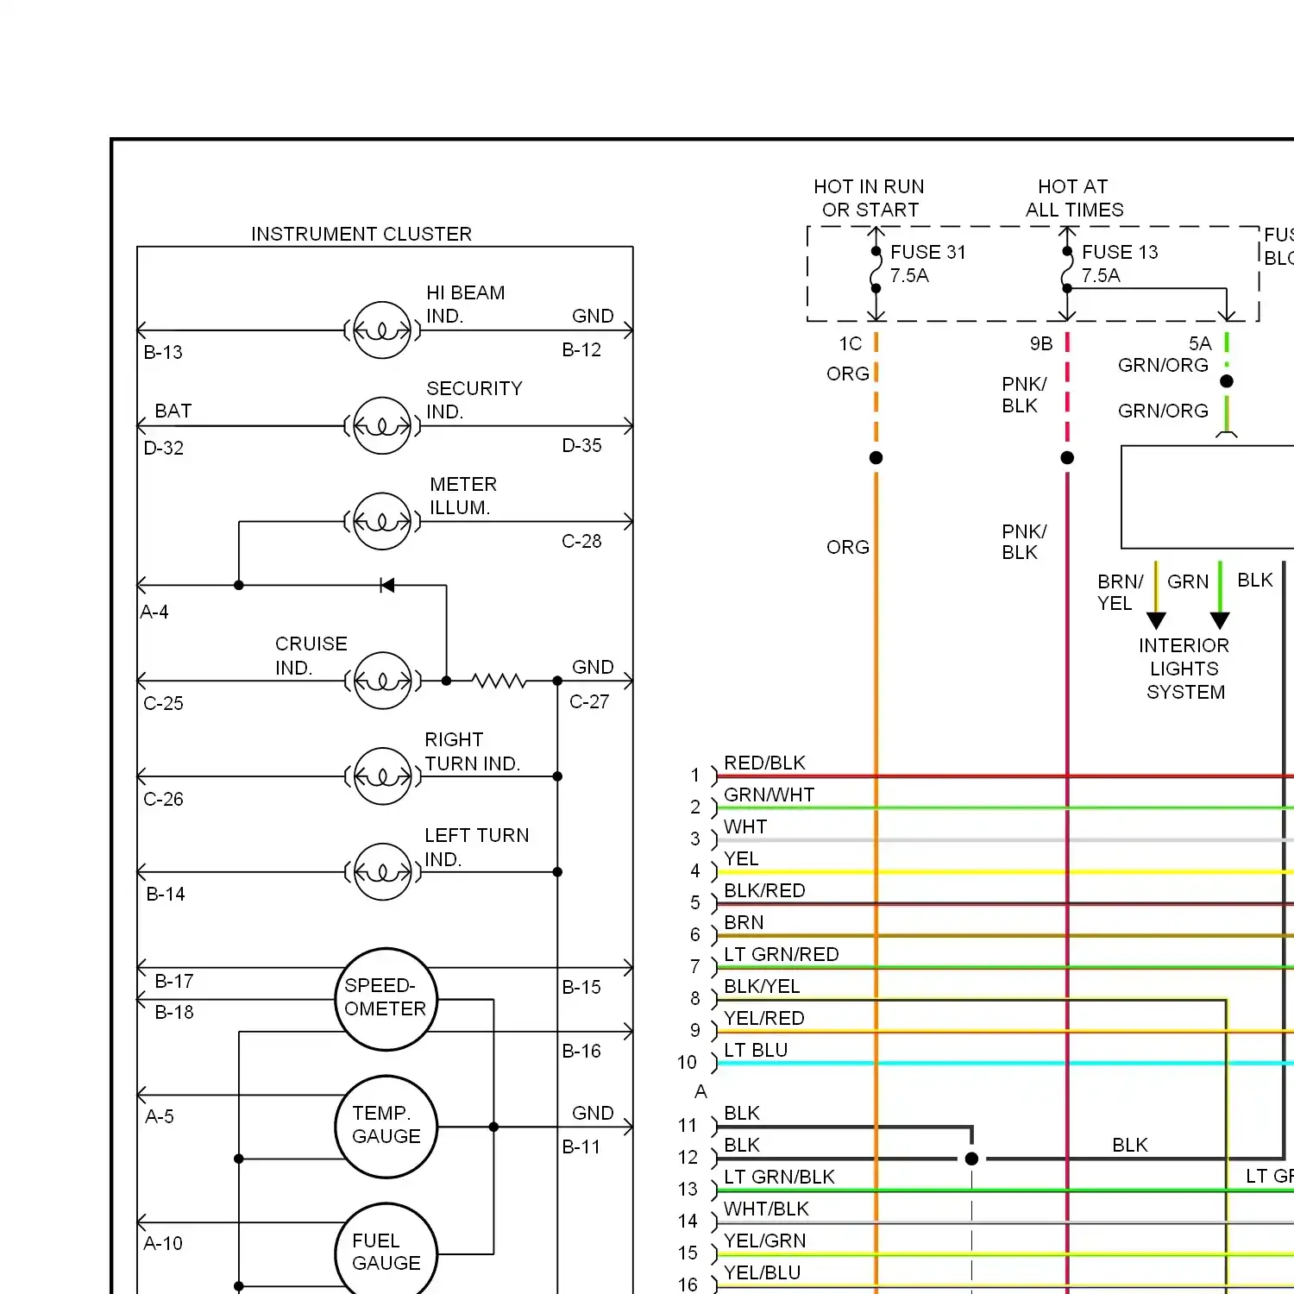Click the FUSE 31 fuse symbol

coord(876,271)
